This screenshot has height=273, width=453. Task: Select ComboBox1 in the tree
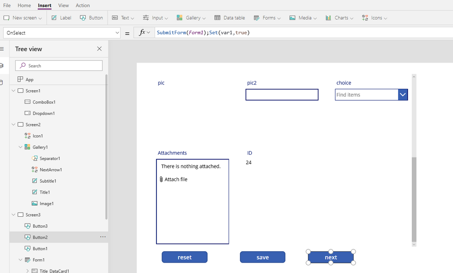tap(44, 102)
